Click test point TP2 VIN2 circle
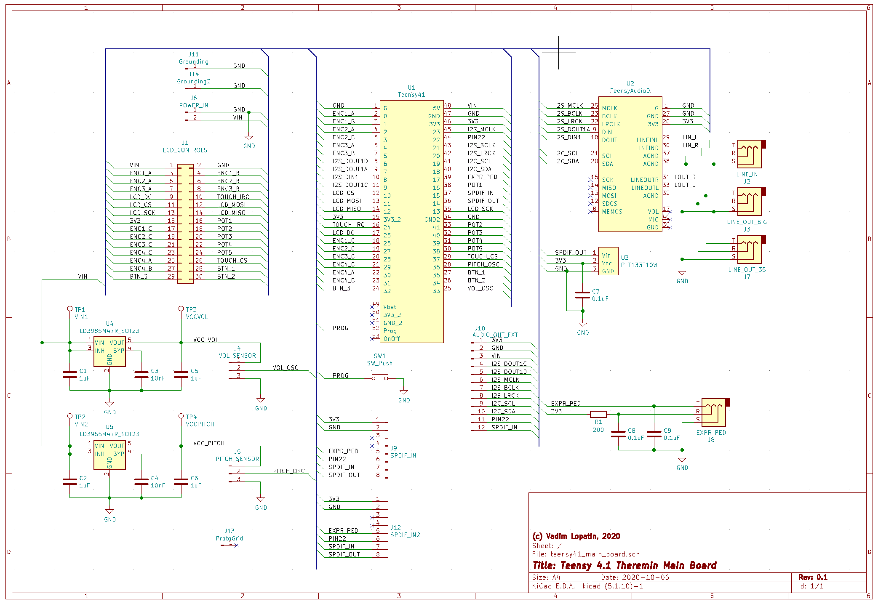This screenshot has width=878, height=604. click(x=70, y=416)
